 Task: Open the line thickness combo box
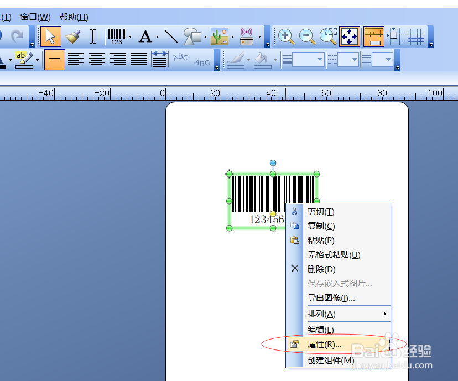pyautogui.click(x=309, y=60)
